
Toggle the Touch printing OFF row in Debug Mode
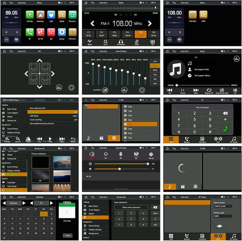click(x=53, y=120)
